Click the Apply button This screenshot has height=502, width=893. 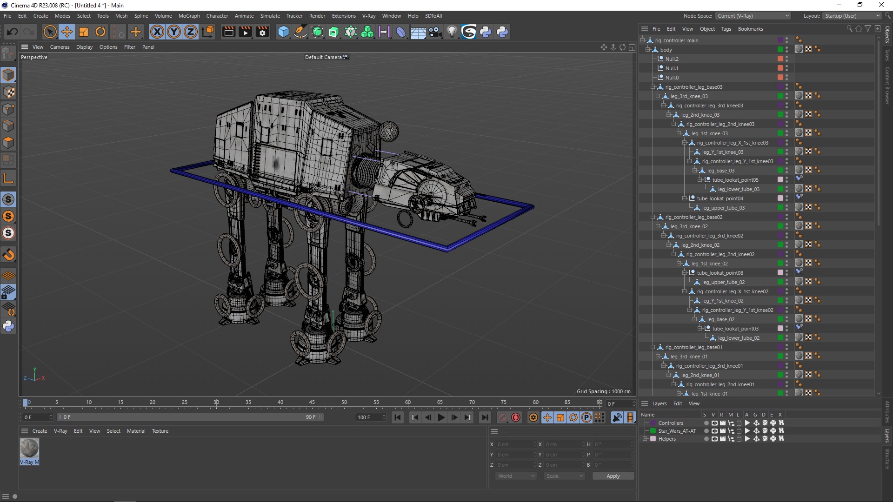click(x=613, y=476)
